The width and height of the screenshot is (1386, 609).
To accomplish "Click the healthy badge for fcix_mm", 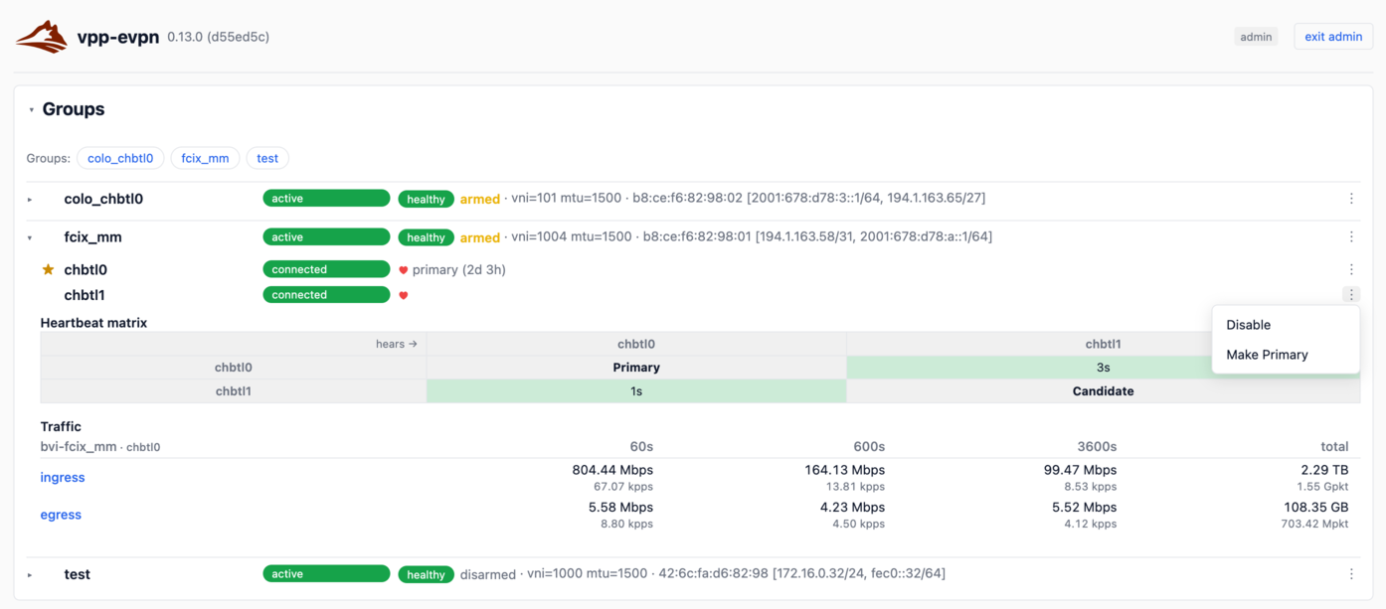I will coord(426,237).
